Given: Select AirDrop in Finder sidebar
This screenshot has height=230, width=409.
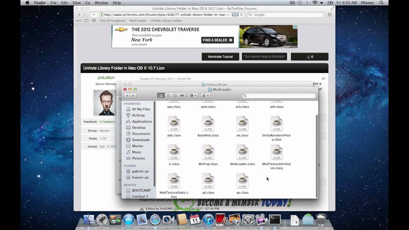Looking at the screenshot, I should 139,115.
